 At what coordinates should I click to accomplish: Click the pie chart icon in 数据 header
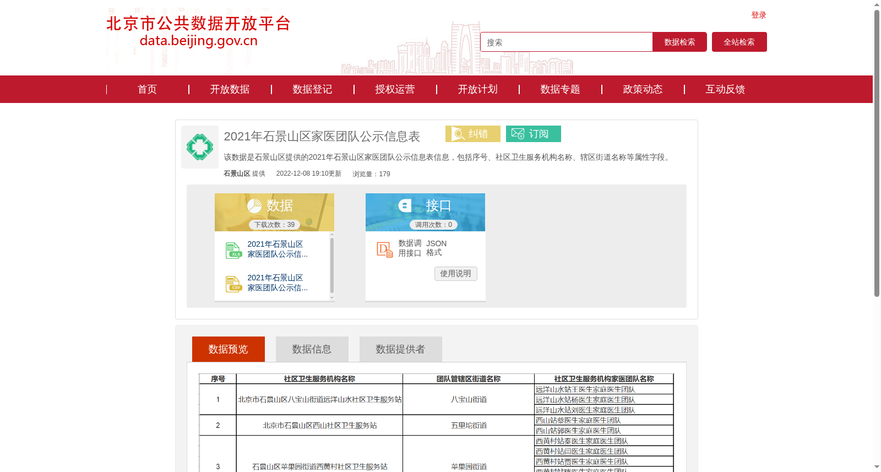pyautogui.click(x=254, y=206)
